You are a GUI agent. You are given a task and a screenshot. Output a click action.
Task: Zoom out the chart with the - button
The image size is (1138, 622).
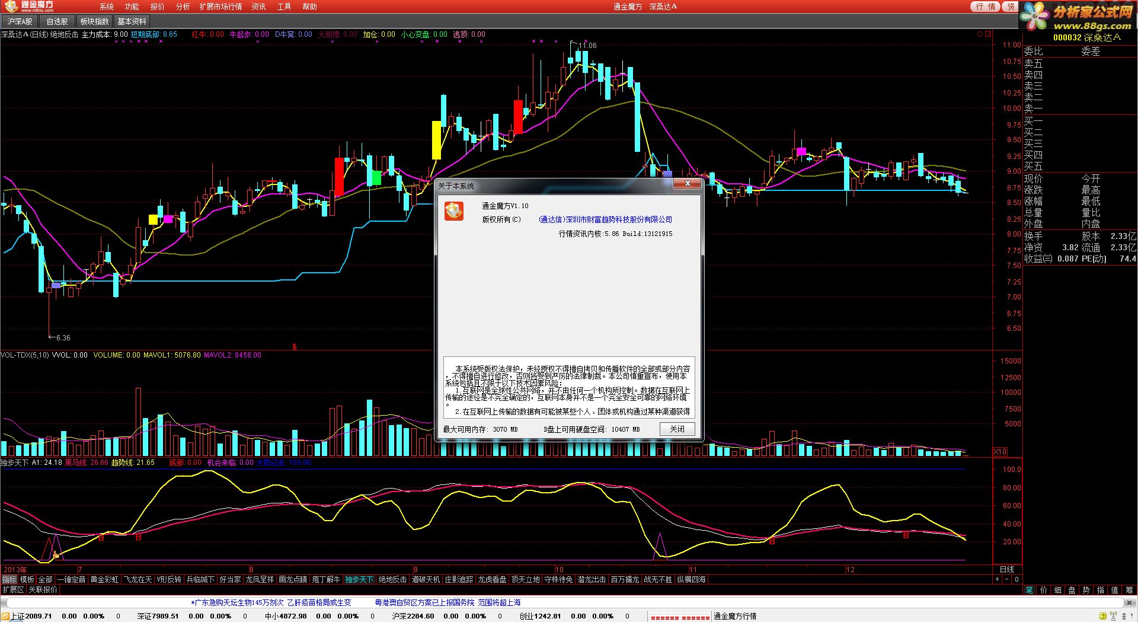[x=1006, y=579]
